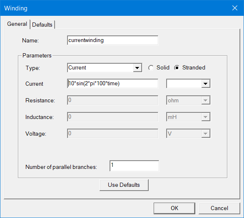Open the V unit dropdown
Viewport: 244px width, 218px height.
tap(188, 134)
